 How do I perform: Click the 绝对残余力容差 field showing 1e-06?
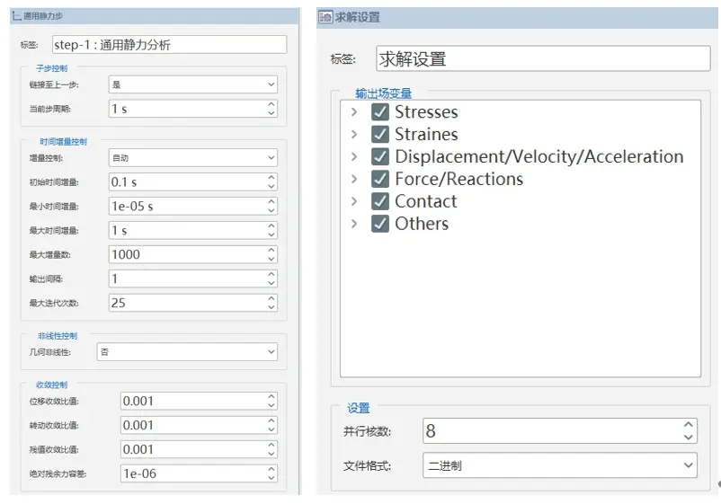click(x=199, y=473)
